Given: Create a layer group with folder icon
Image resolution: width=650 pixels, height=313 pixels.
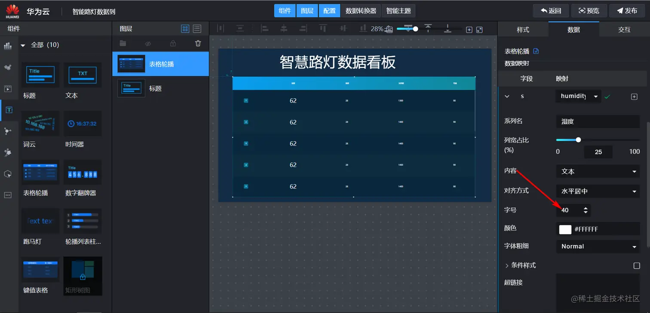Looking at the screenshot, I should click(123, 43).
